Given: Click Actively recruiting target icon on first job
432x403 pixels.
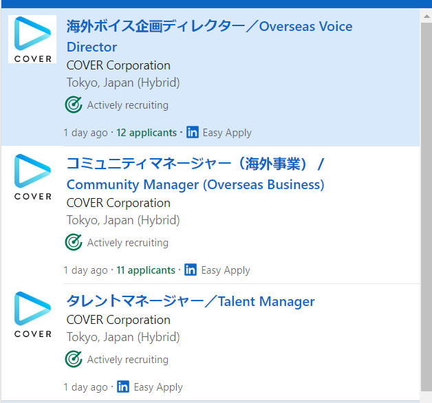Looking at the screenshot, I should point(74,105).
